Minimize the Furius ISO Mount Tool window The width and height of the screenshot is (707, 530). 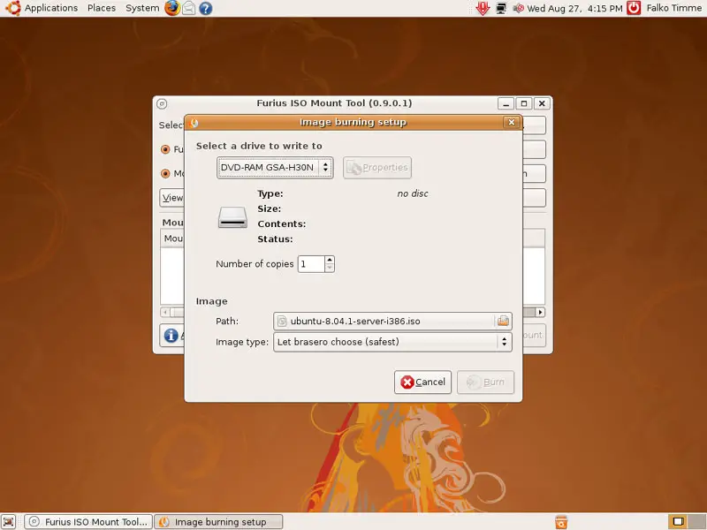[x=506, y=103]
